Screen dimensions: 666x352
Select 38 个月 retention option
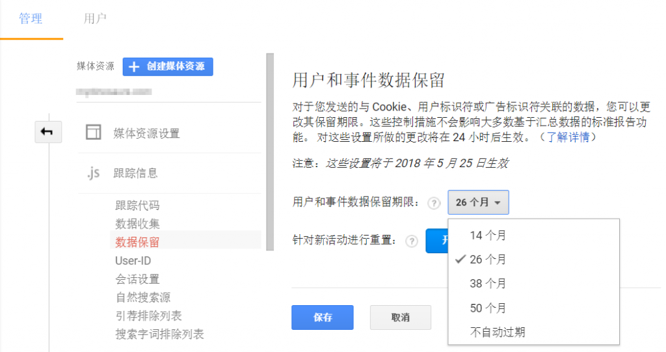[488, 284]
